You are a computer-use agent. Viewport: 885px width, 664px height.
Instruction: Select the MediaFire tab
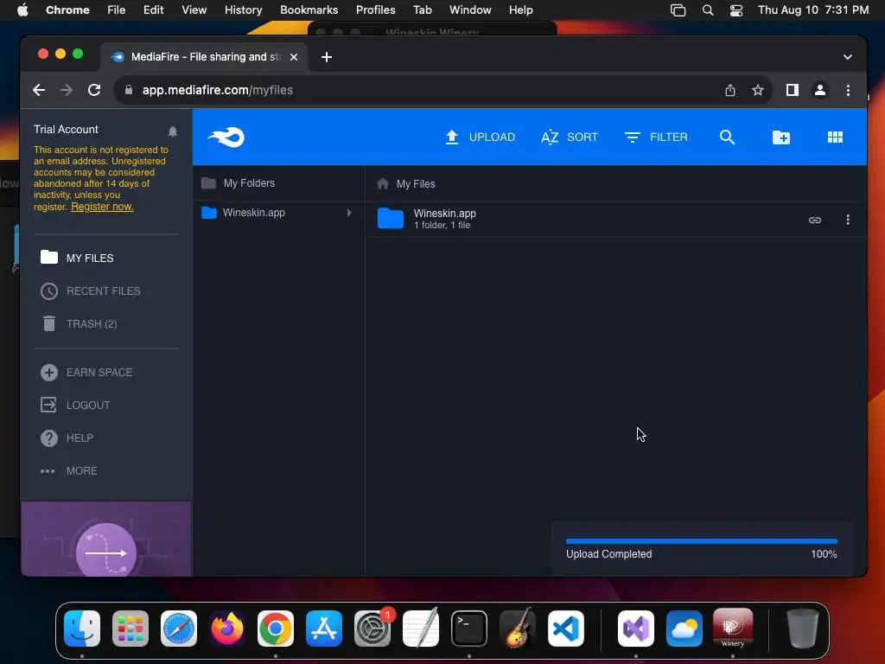[x=204, y=57]
